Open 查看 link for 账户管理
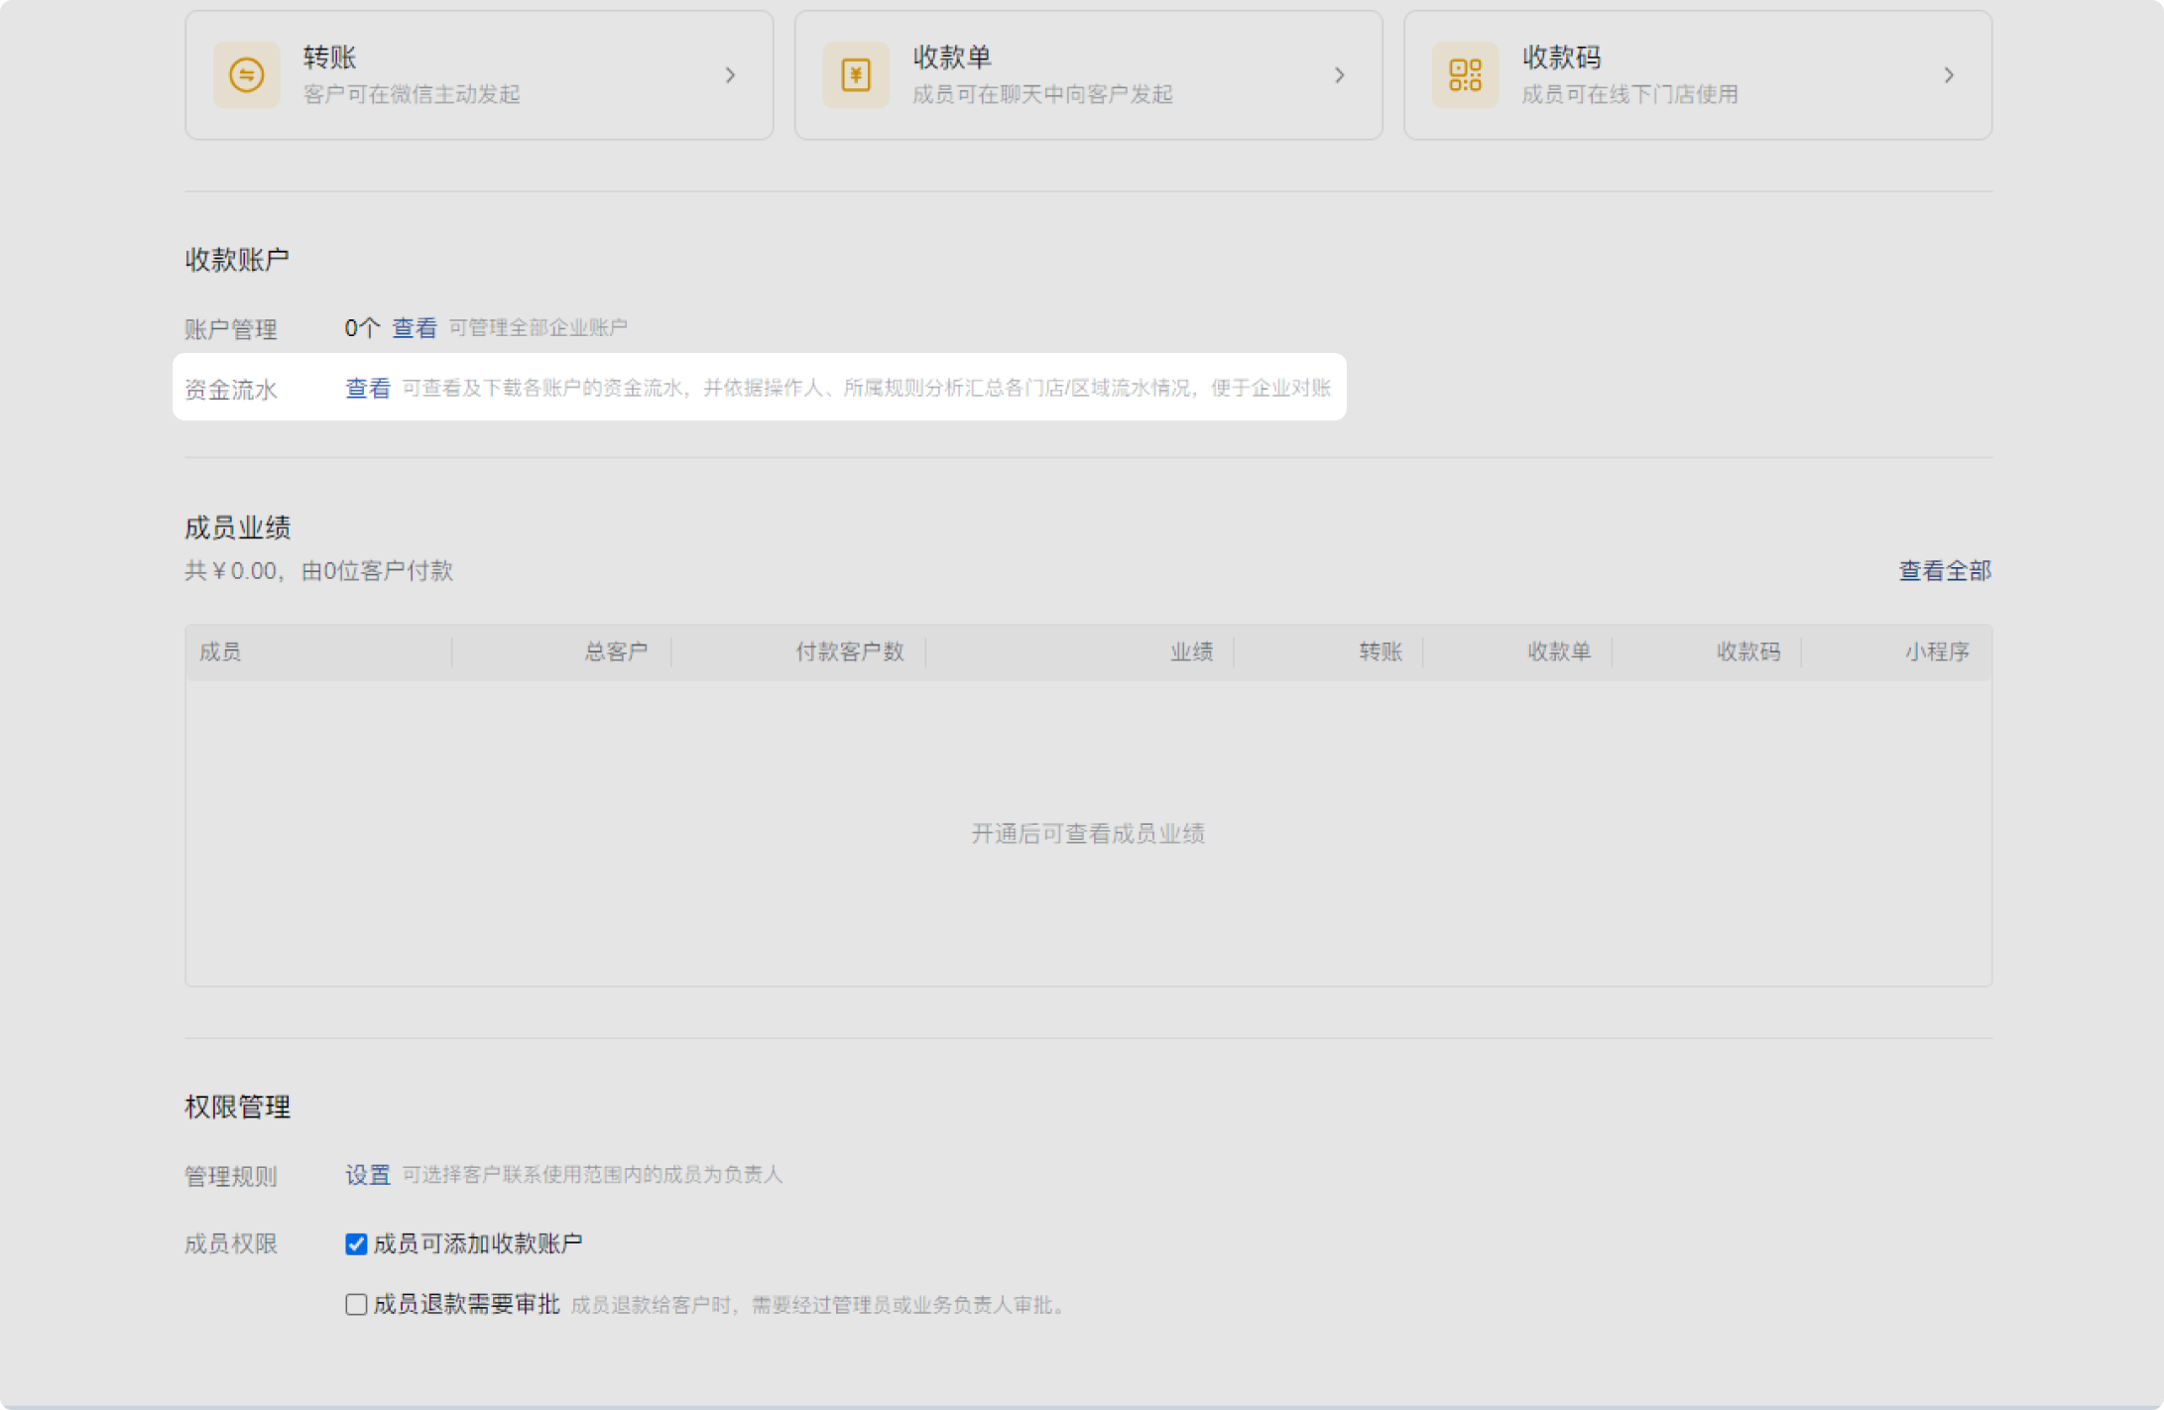This screenshot has width=2164, height=1410. pos(414,328)
